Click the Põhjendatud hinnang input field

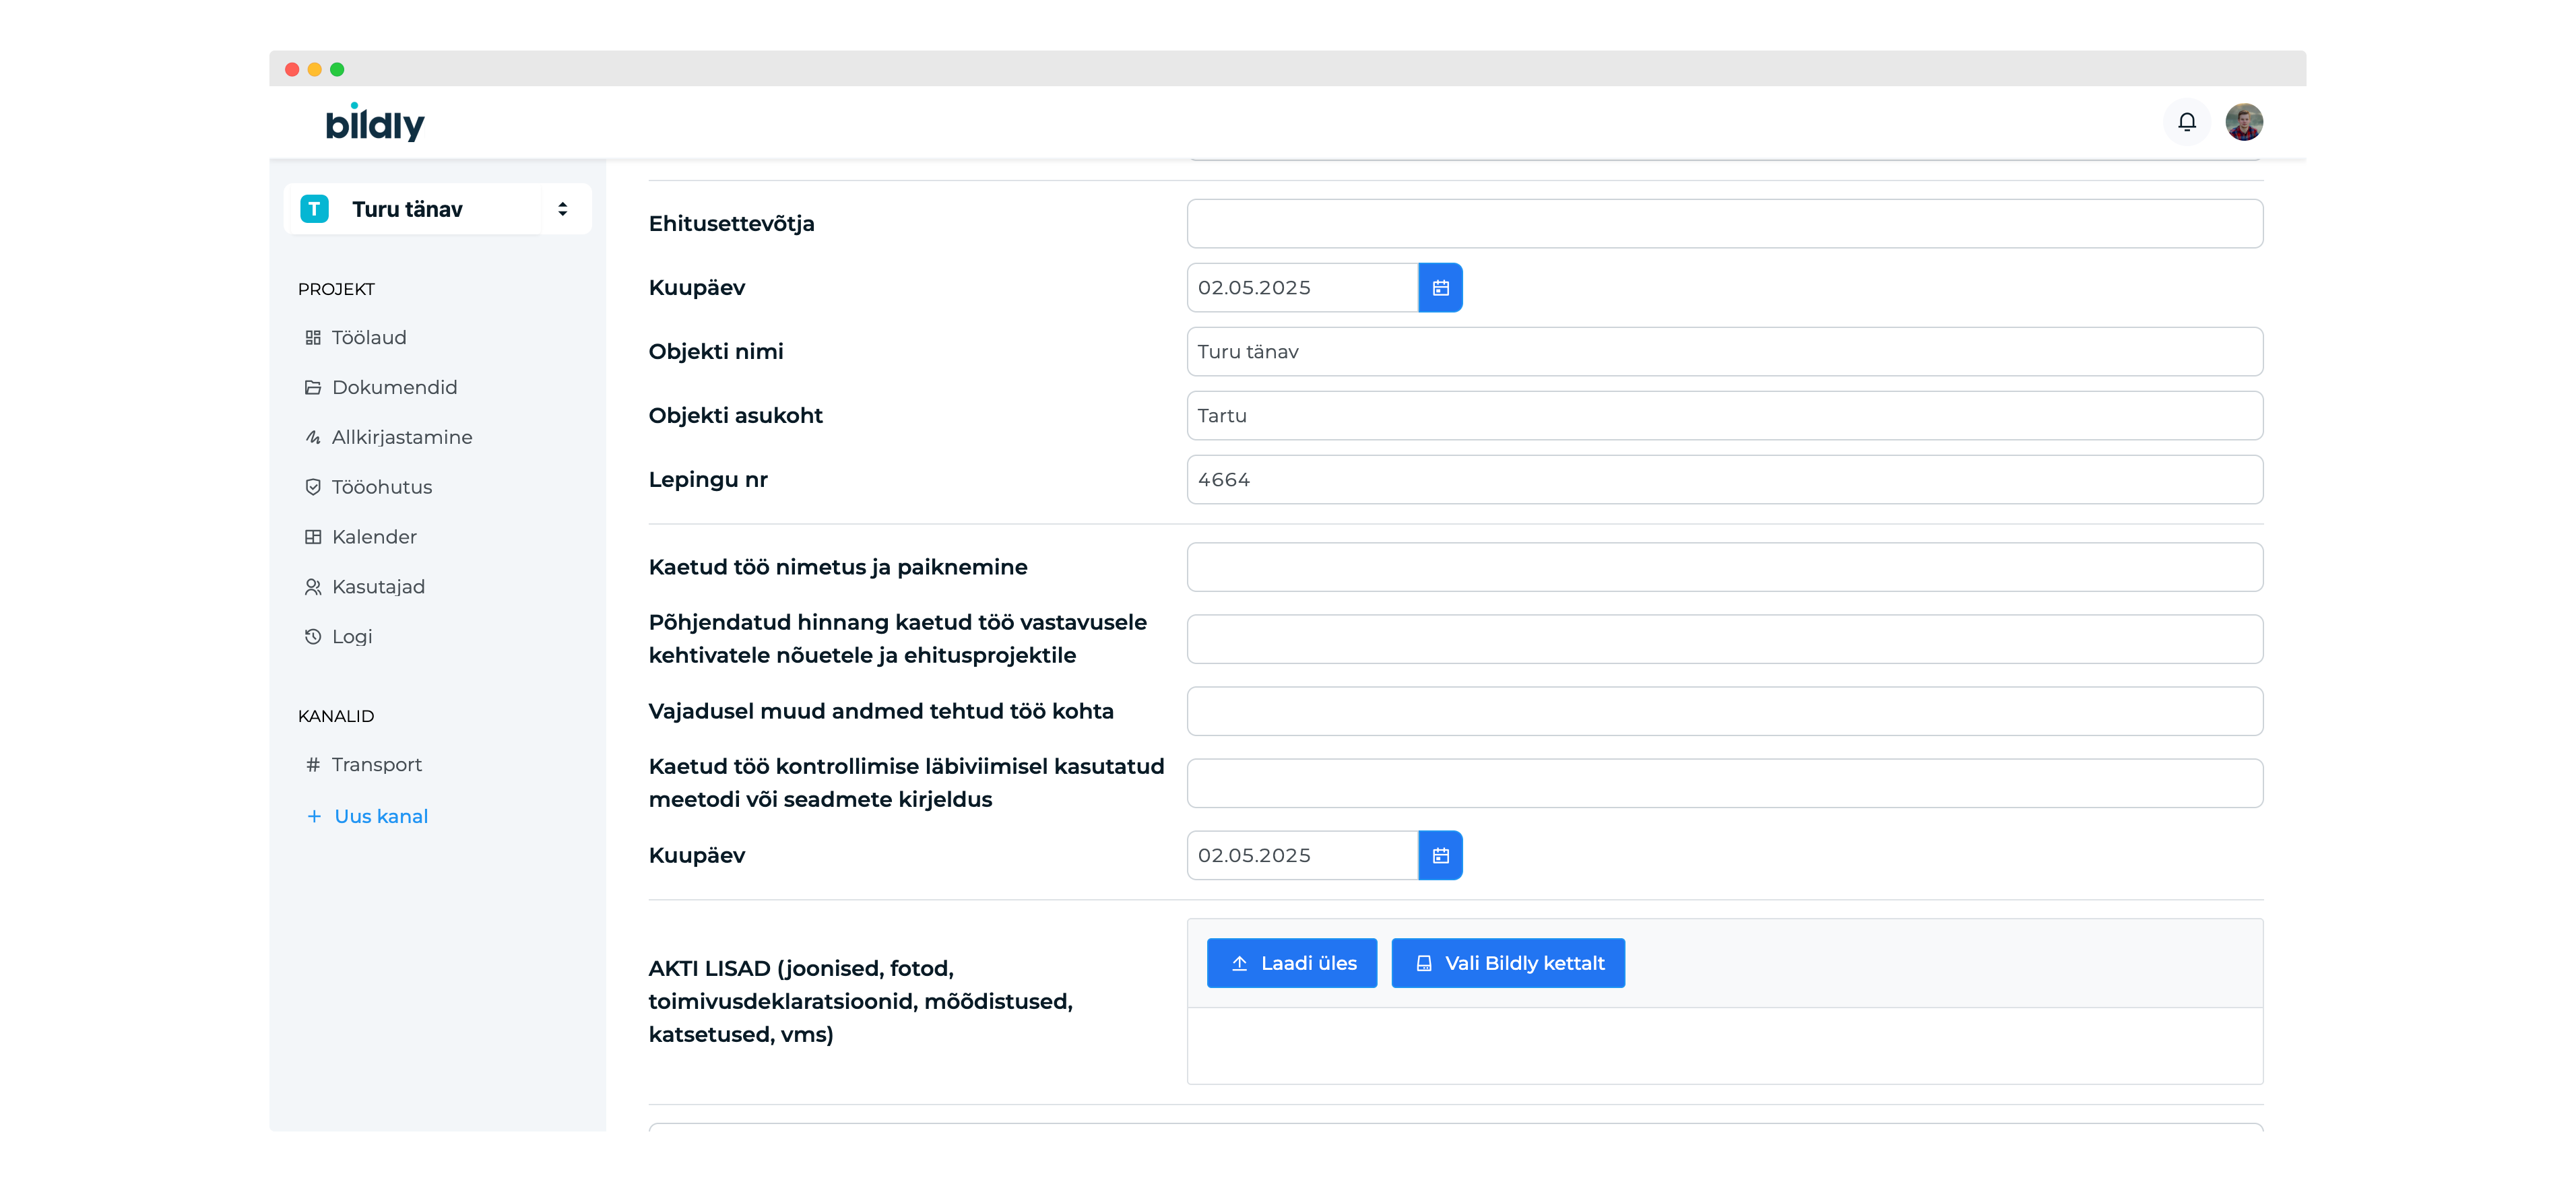tap(1725, 640)
